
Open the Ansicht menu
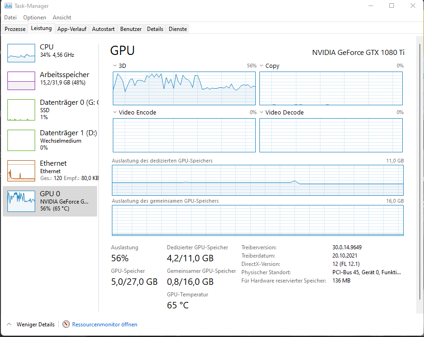61,17
